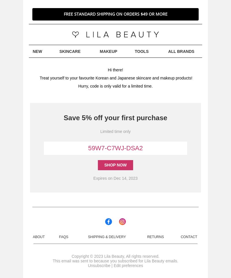Open the Instagram social icon

click(122, 222)
